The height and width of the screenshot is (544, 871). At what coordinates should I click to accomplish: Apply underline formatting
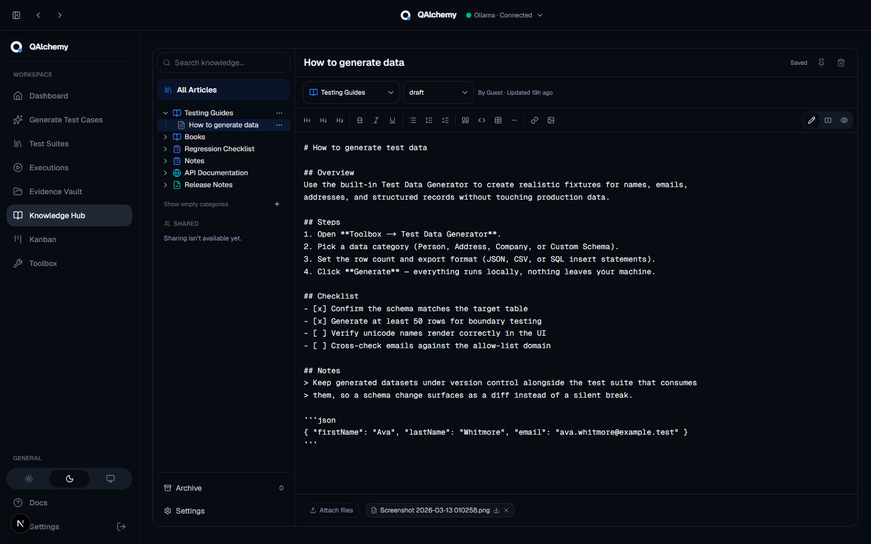pyautogui.click(x=392, y=120)
